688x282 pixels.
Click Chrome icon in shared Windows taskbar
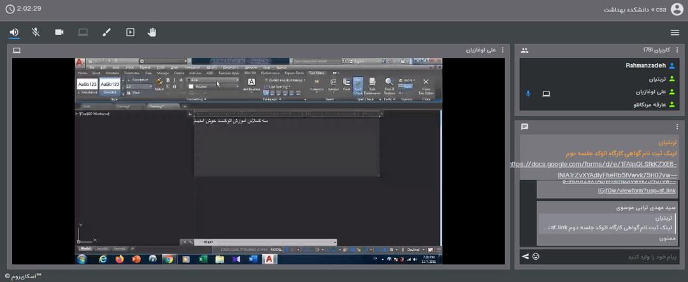pyautogui.click(x=168, y=259)
